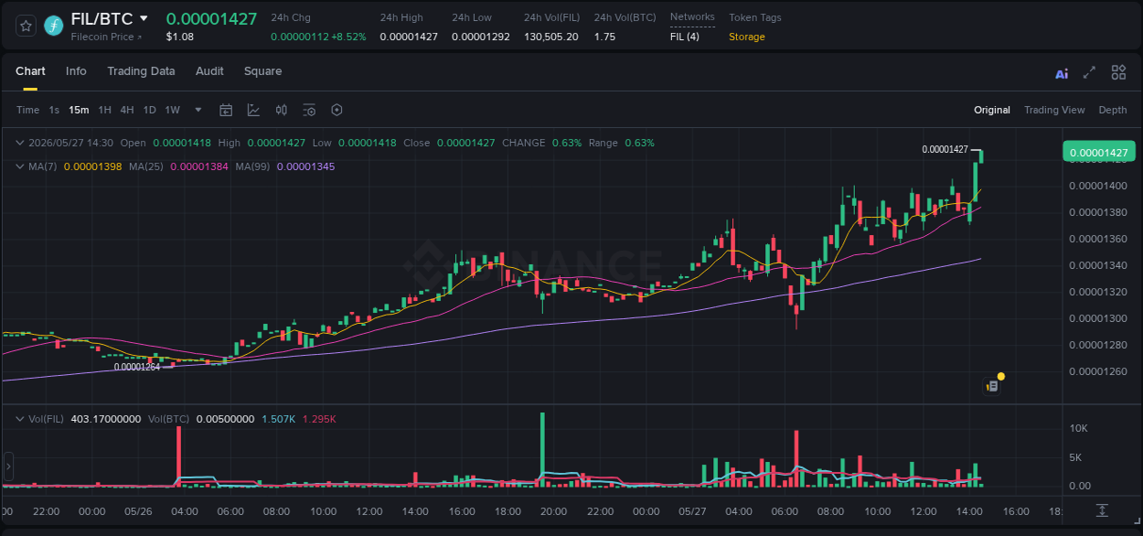Click the 0.00001264 low price marker
Viewport: 1143px width, 536px height.
pyautogui.click(x=137, y=367)
